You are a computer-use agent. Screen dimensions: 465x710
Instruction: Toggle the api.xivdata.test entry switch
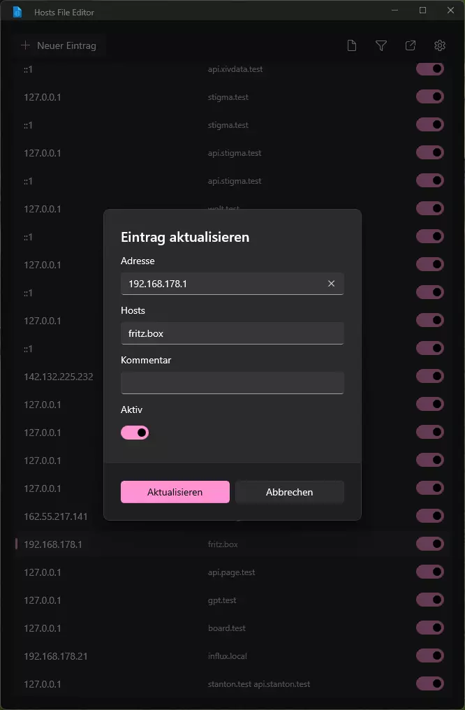click(429, 68)
